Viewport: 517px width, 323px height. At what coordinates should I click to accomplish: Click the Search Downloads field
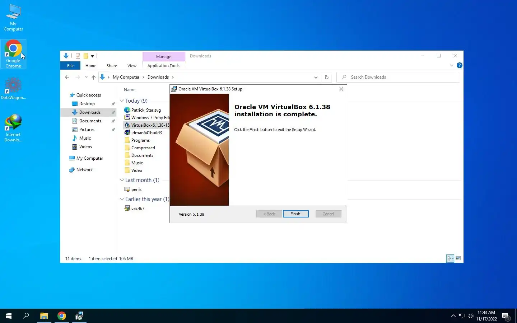tap(398, 77)
